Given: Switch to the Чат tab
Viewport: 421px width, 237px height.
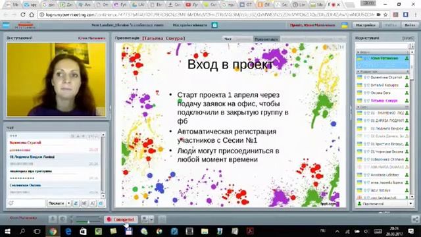Looking at the screenshot, I should pos(228,39).
